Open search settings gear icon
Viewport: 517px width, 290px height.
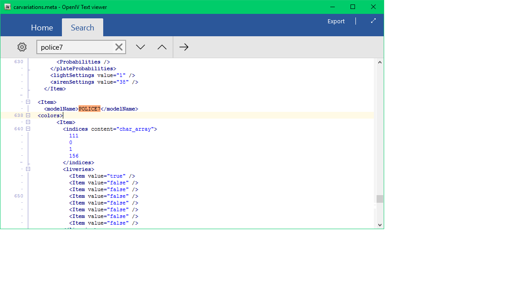click(22, 47)
